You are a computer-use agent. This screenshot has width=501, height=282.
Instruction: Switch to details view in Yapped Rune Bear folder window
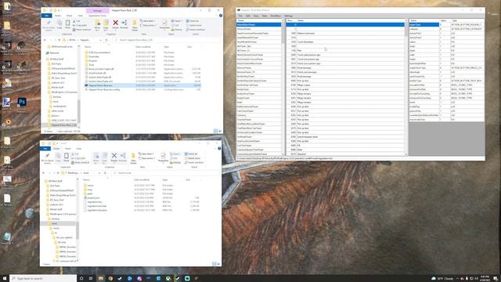point(216,131)
